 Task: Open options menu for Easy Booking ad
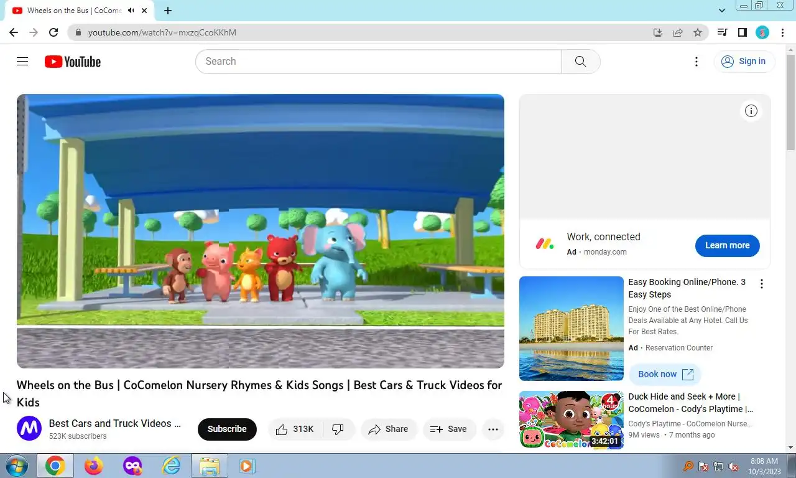(762, 284)
